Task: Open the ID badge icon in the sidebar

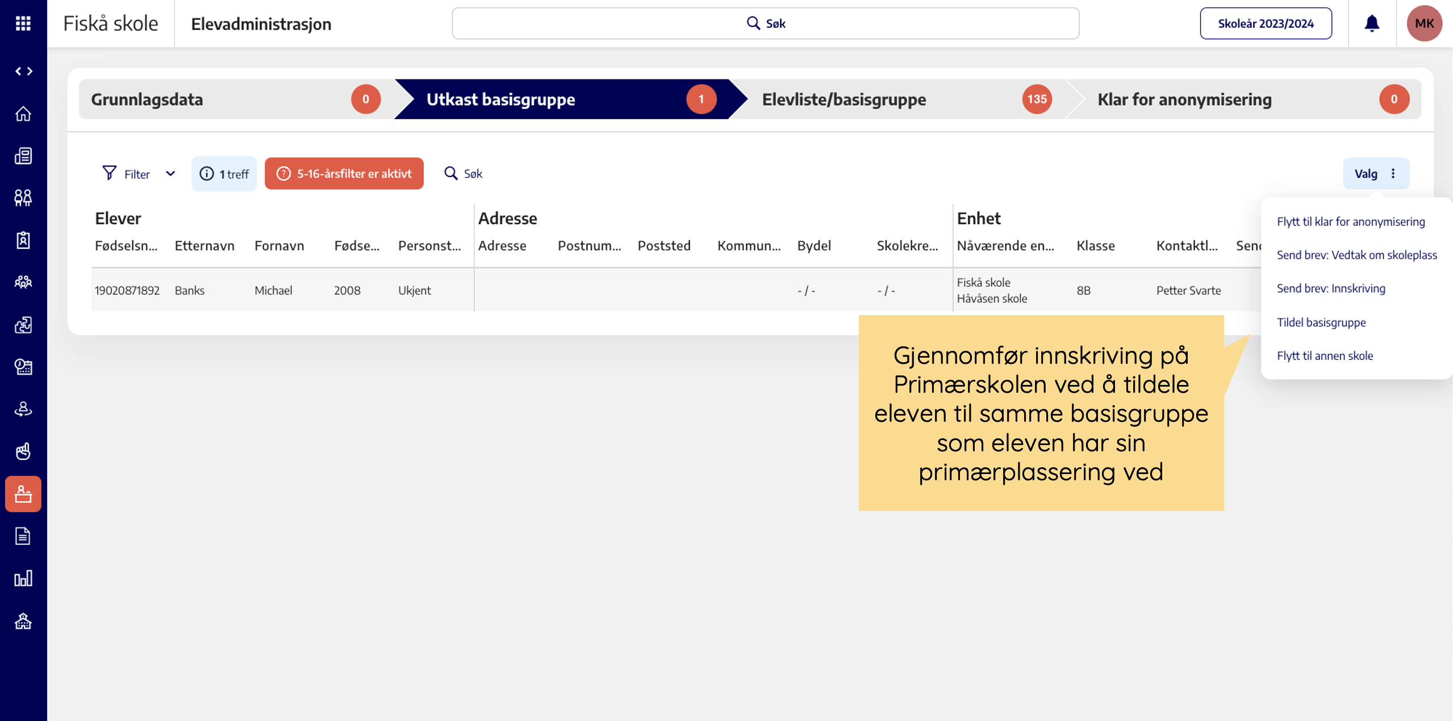Action: tap(23, 240)
